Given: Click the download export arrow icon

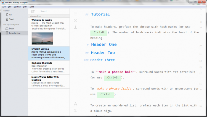Looking at the screenshot, I should tap(76, 27).
